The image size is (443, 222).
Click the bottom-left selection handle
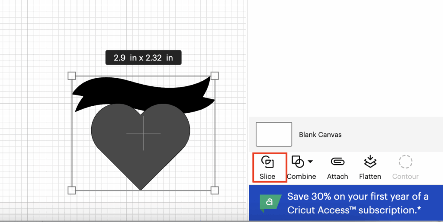[72, 190]
